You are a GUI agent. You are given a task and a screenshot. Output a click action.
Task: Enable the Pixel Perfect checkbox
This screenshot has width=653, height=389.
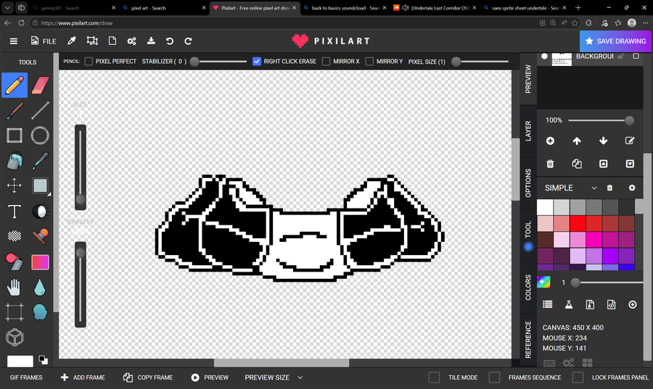click(89, 62)
